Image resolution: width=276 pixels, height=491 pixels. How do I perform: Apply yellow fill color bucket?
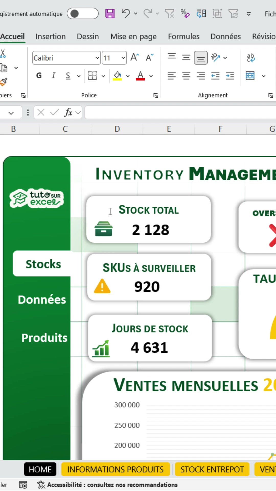click(x=117, y=76)
